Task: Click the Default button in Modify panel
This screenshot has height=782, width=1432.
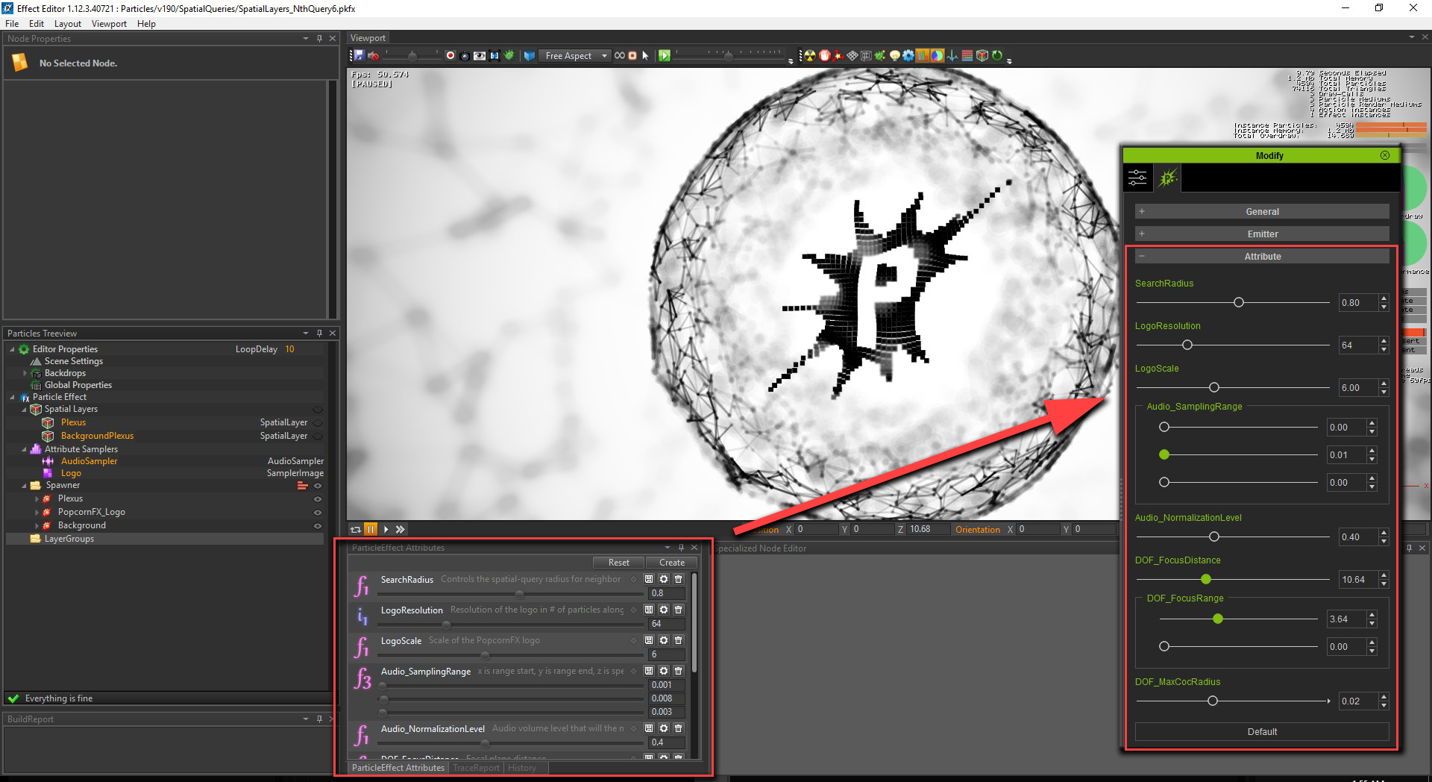Action: (x=1262, y=732)
